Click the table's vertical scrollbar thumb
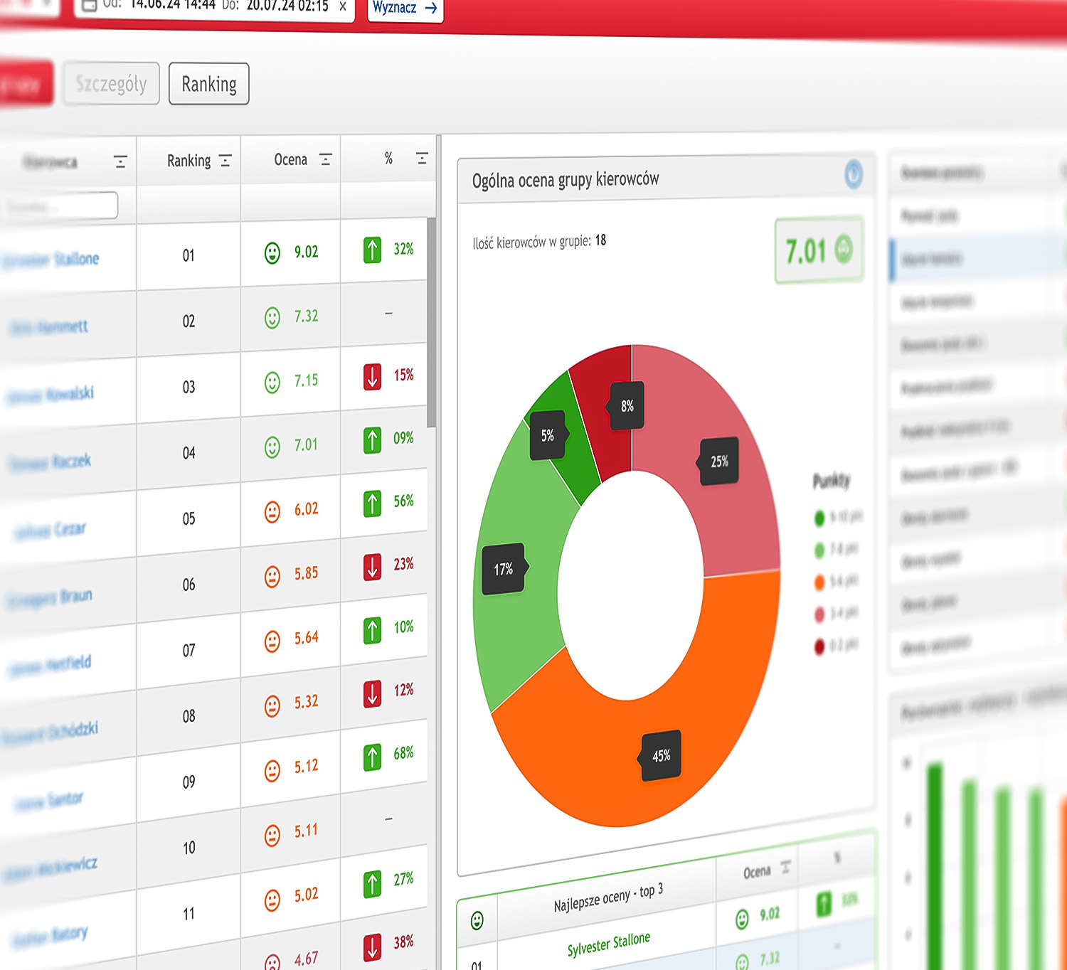The image size is (1067, 970). coord(431,322)
